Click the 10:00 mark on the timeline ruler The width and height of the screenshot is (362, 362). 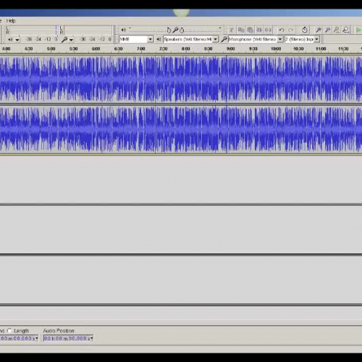click(276, 49)
